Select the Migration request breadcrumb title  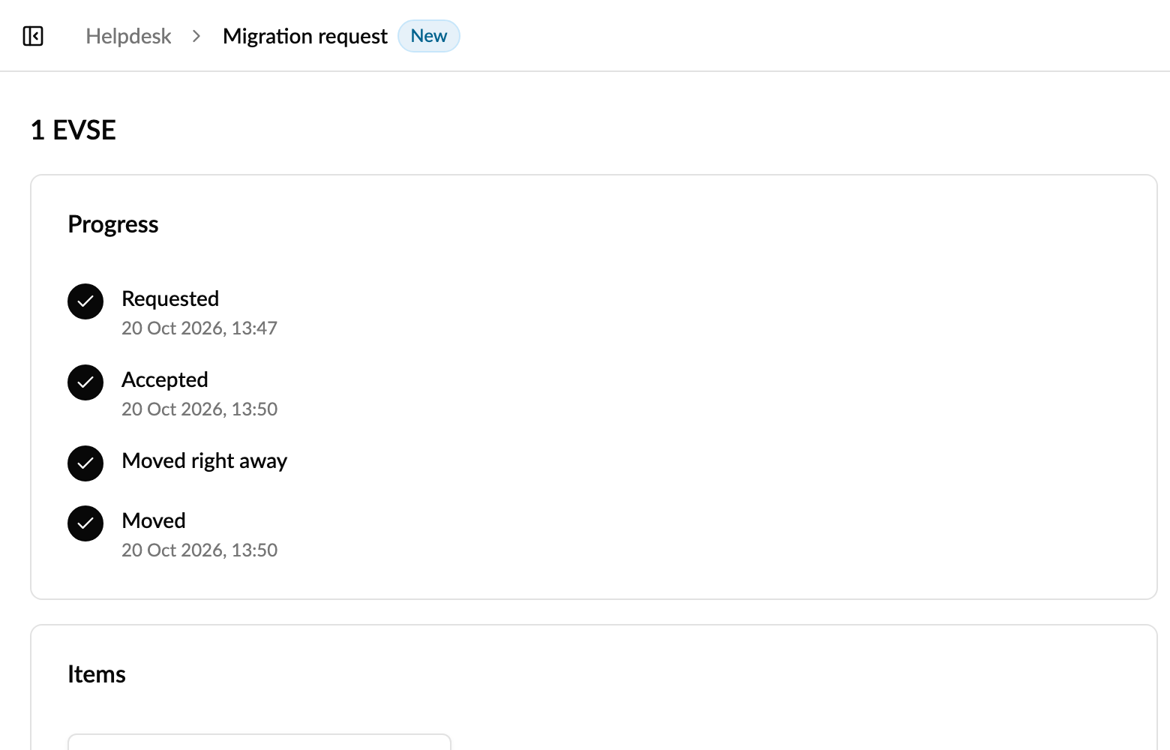coord(305,36)
